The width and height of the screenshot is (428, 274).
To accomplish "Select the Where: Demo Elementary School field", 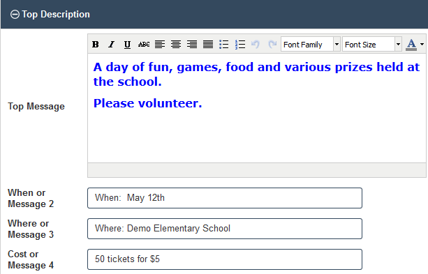I will (x=225, y=229).
